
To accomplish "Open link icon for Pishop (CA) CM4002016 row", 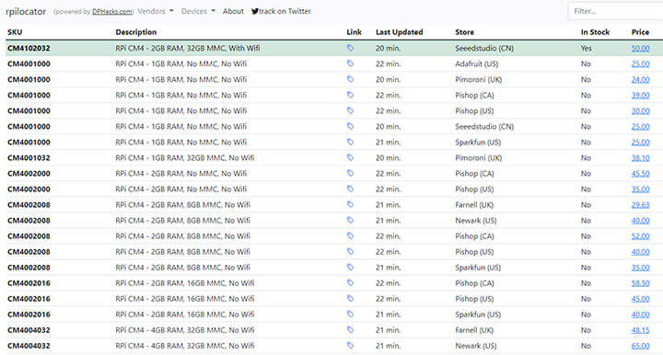I will (x=350, y=282).
